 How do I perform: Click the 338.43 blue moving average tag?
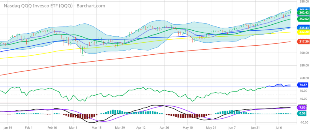click(303, 27)
